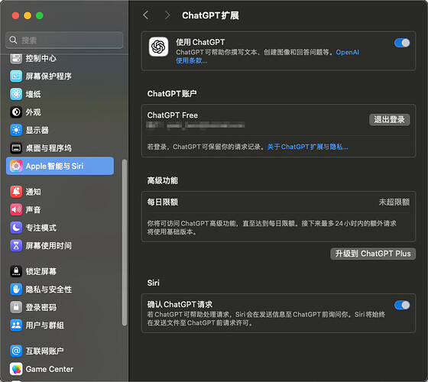Click the Users & Groups (用户与群组) icon

(16, 325)
